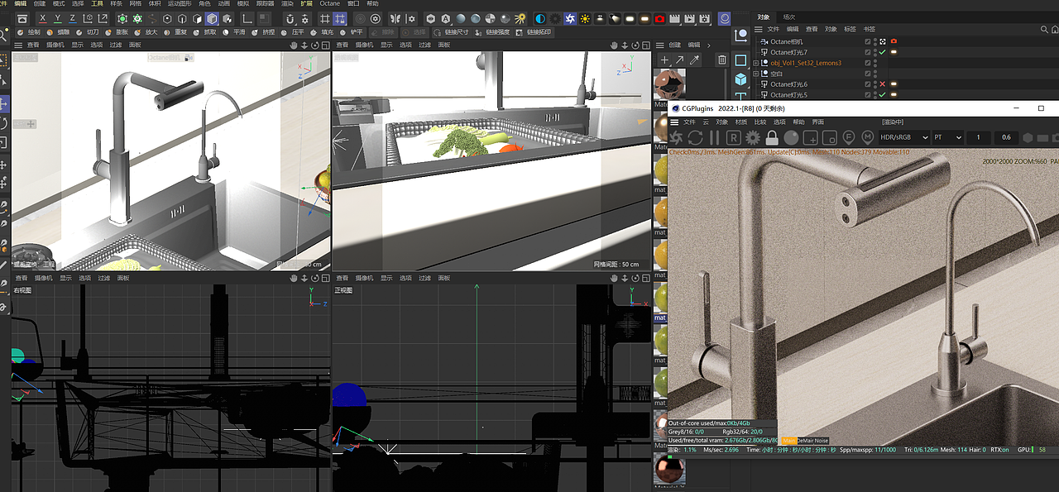Viewport: 1059px width, 492px height.
Task: Toggle the lock resolution padlock icon
Action: pyautogui.click(x=772, y=137)
